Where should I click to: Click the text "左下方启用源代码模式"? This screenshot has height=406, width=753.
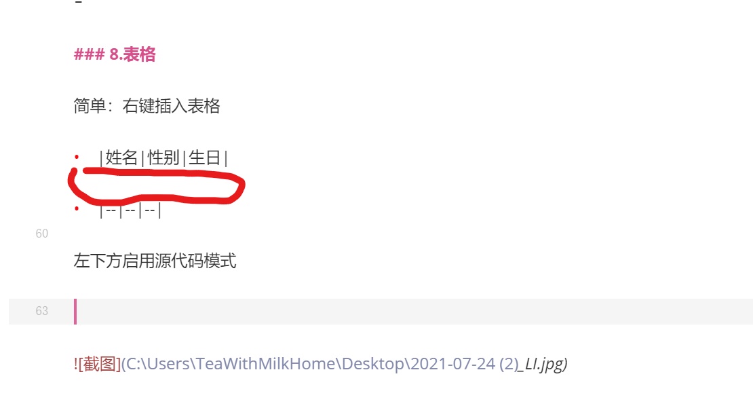tap(155, 261)
